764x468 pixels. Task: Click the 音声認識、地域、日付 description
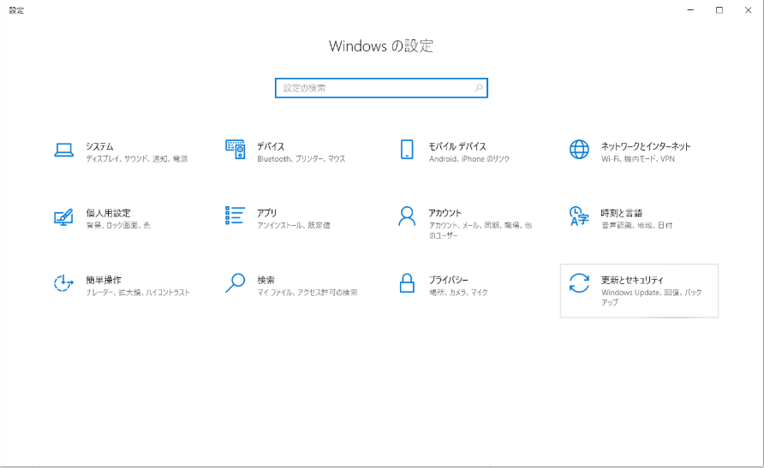[x=636, y=225]
